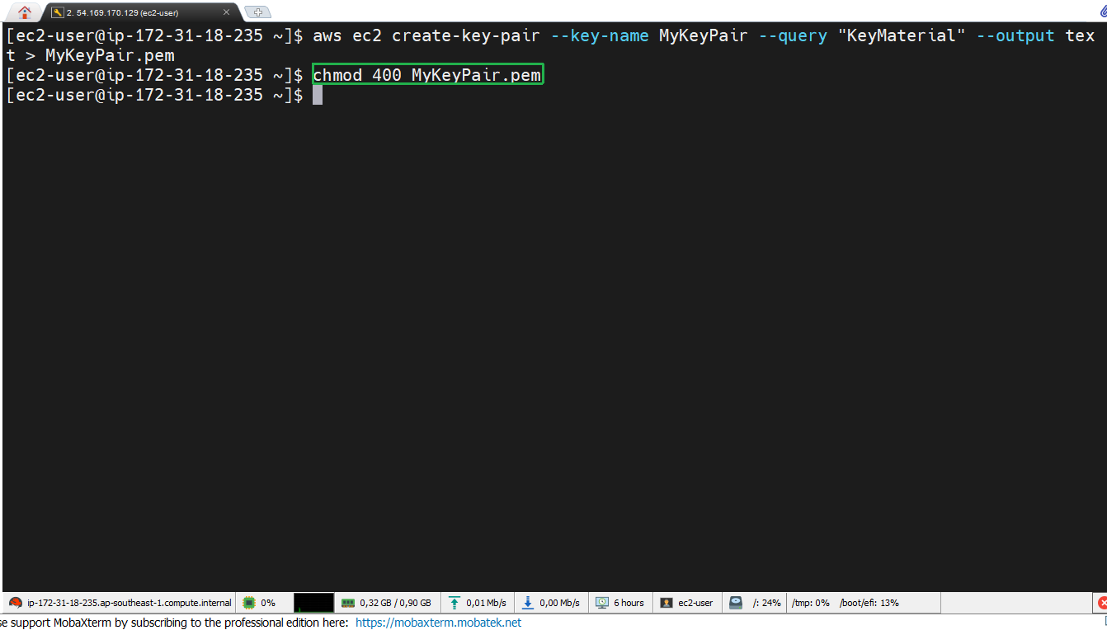Click the green upload arrow icon
The width and height of the screenshot is (1107, 630).
point(454,603)
